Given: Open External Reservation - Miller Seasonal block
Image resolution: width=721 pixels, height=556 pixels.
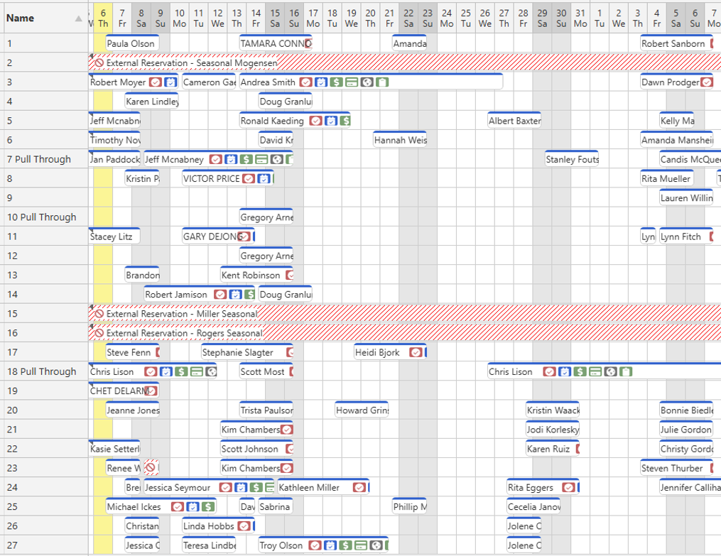Looking at the screenshot, I should point(405,314).
